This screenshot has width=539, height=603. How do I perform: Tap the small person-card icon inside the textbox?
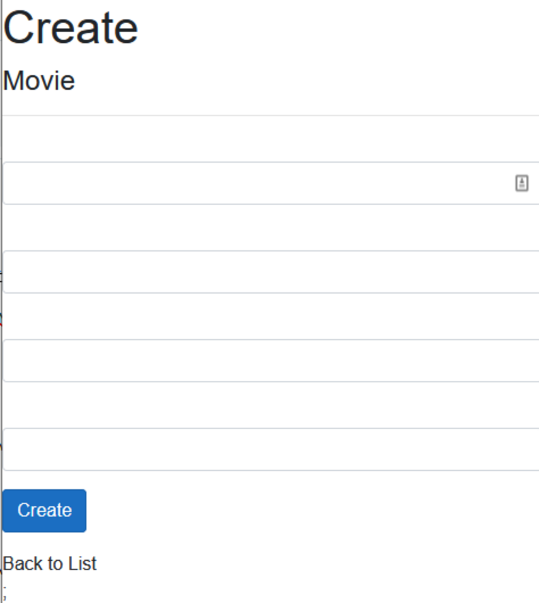click(522, 183)
